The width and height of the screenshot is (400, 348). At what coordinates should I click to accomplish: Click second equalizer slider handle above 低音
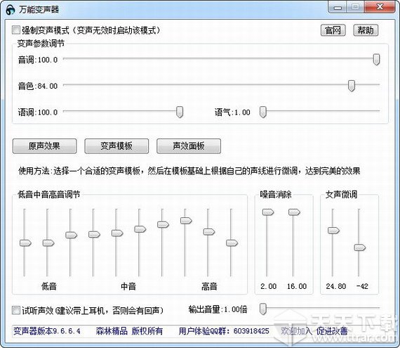click(48, 243)
